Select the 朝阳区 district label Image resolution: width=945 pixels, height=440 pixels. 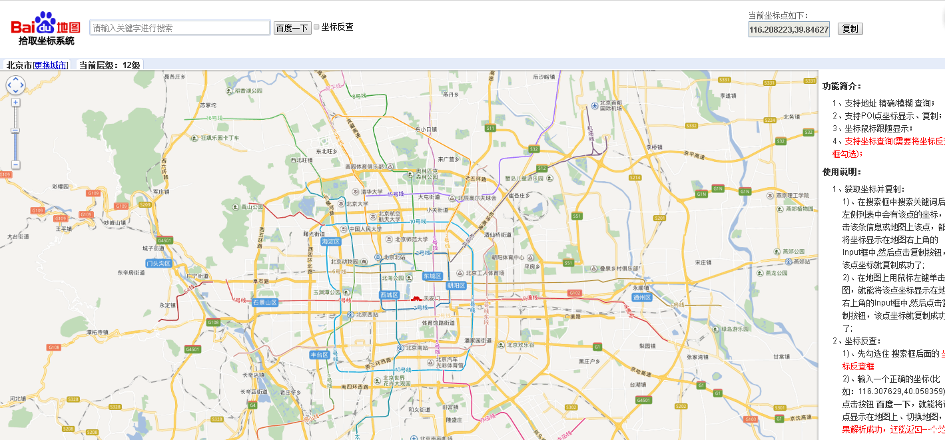click(x=456, y=286)
